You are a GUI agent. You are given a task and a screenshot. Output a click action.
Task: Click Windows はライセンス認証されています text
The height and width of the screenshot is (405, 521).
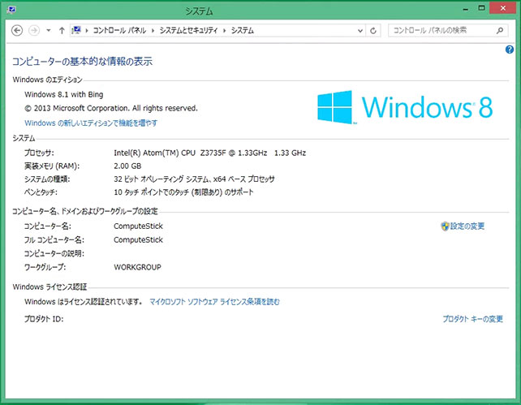tap(84, 302)
